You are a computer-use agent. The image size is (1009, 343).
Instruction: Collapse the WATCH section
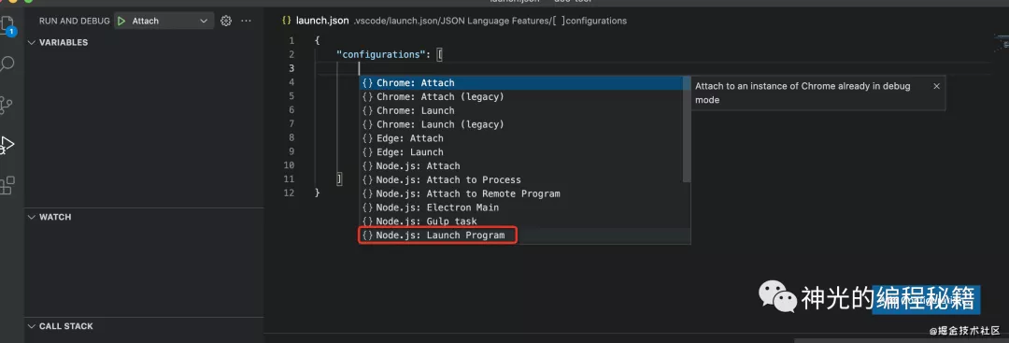pos(50,217)
